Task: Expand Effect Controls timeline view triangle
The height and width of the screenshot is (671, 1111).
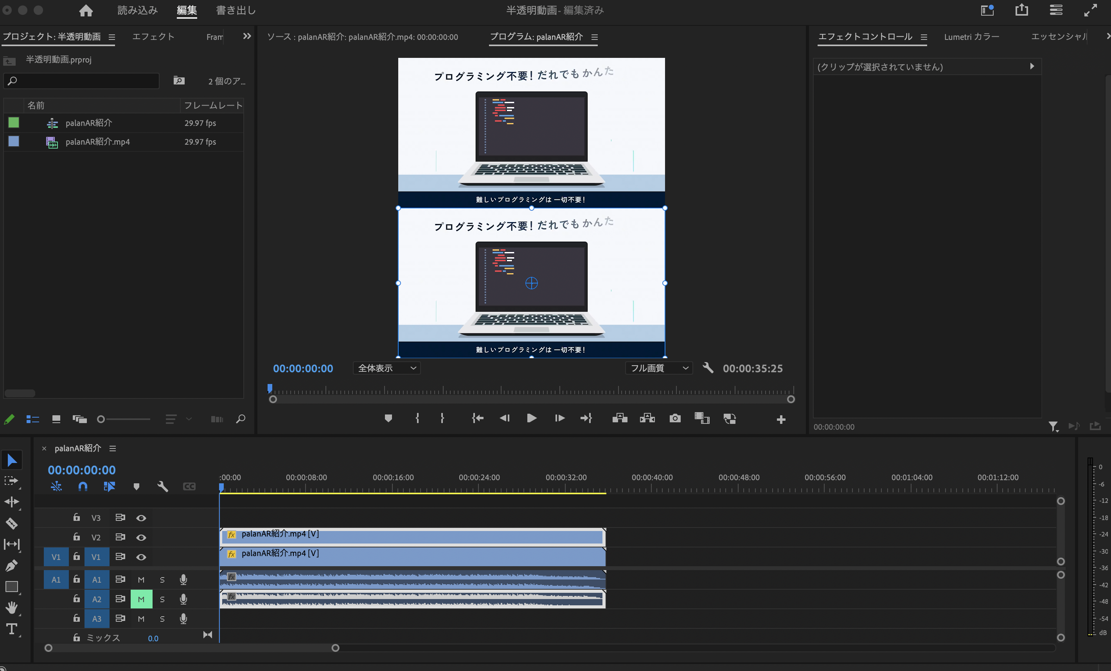Action: tap(1032, 66)
